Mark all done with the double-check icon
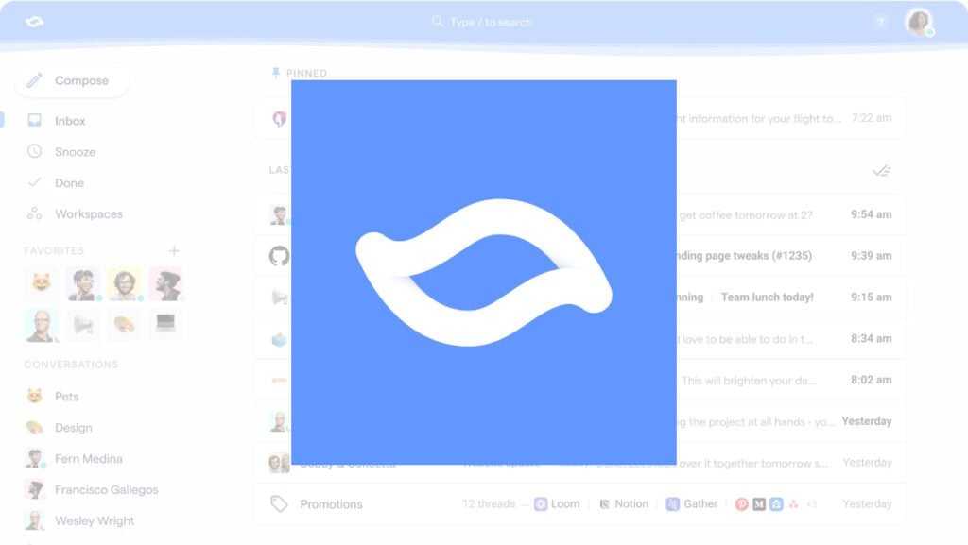This screenshot has width=968, height=545. point(882,171)
